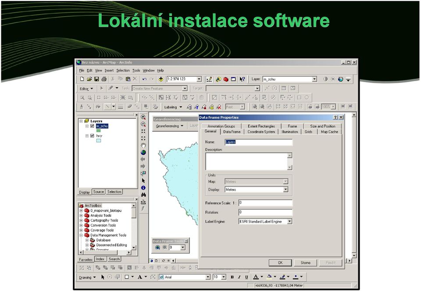The width and height of the screenshot is (421, 291).
Task: Click the Undo arrow icon
Action: coord(144,79)
